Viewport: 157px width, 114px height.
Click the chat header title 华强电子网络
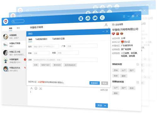tap(36, 27)
